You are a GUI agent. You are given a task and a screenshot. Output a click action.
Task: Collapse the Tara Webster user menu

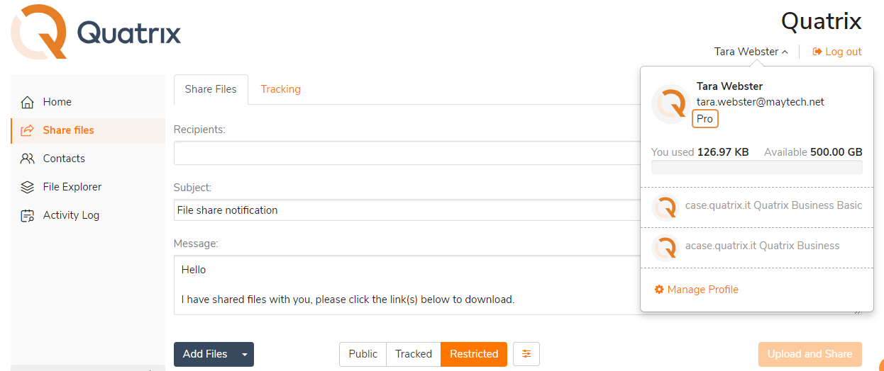pos(751,52)
